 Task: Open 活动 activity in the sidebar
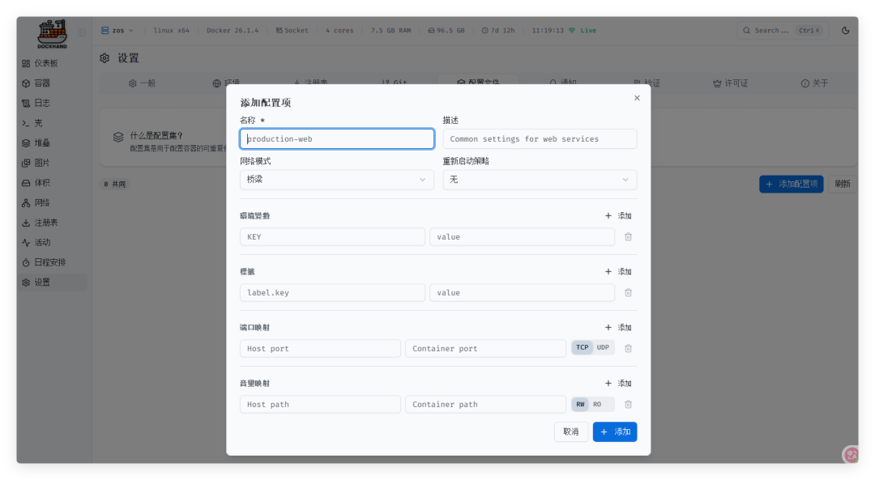pos(53,243)
